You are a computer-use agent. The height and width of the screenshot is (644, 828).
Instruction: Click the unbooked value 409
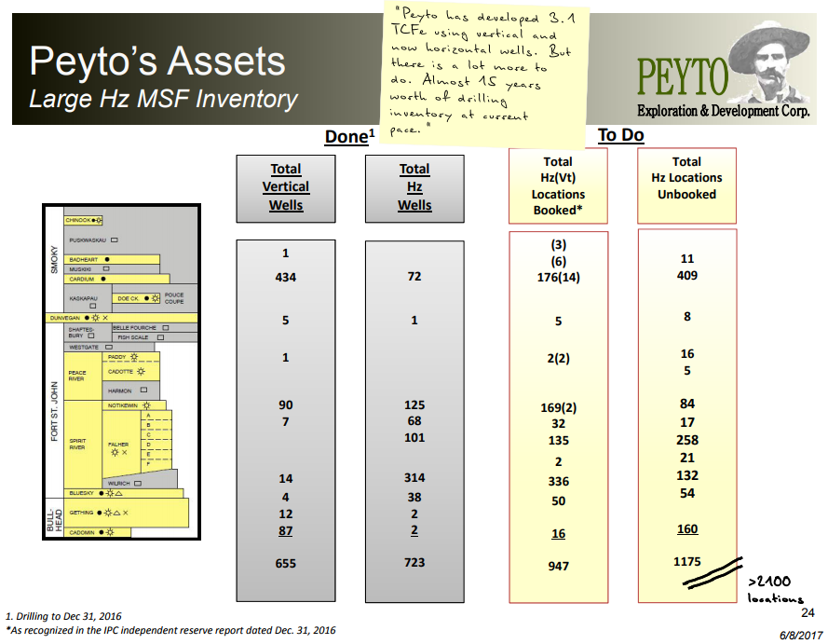(687, 275)
